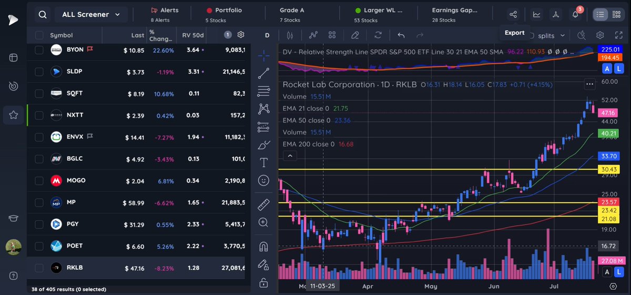The width and height of the screenshot is (631, 295).
Task: Select the pattern drawing tool
Action: point(264,109)
